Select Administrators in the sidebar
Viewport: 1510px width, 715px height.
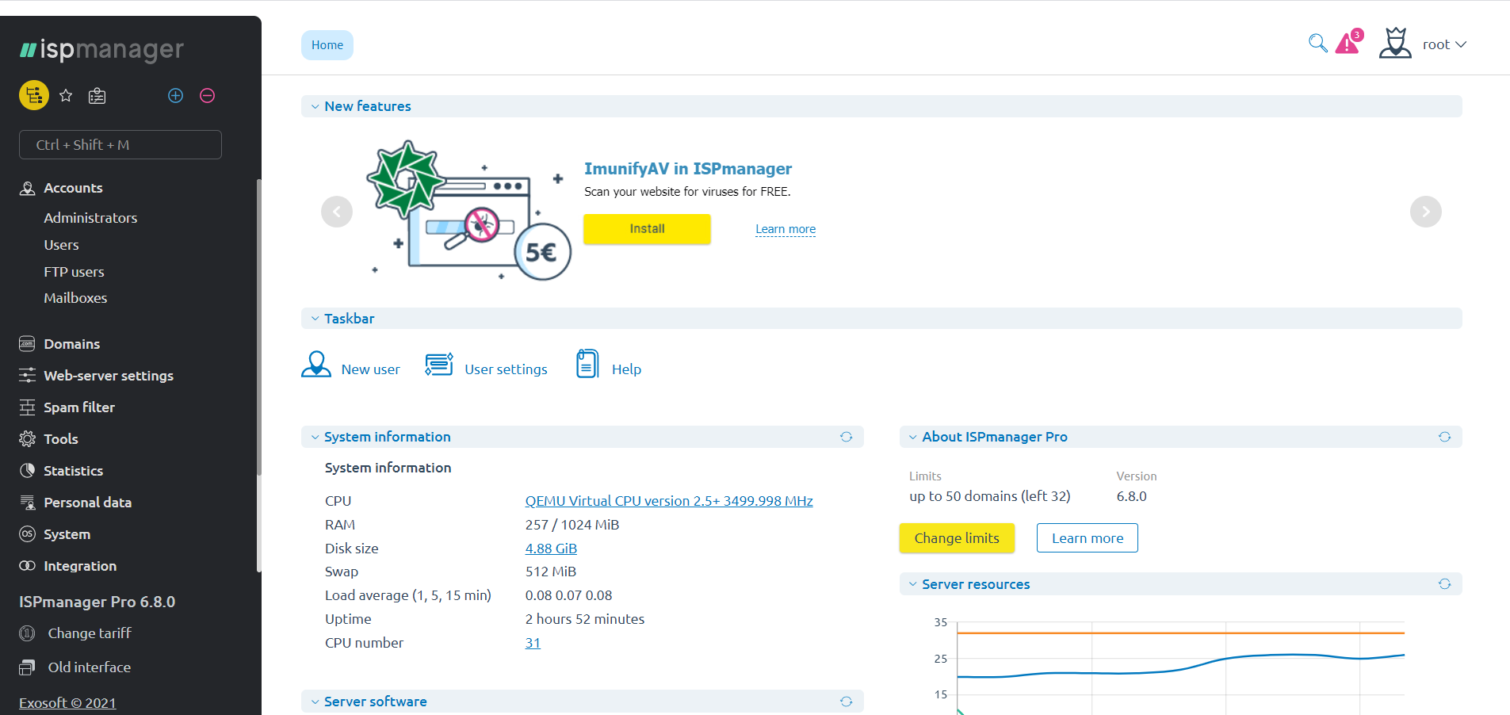(90, 218)
